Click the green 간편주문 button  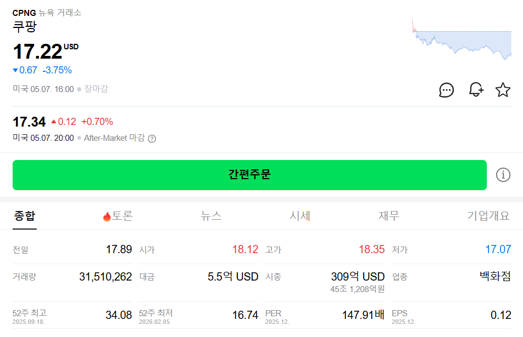pyautogui.click(x=249, y=175)
